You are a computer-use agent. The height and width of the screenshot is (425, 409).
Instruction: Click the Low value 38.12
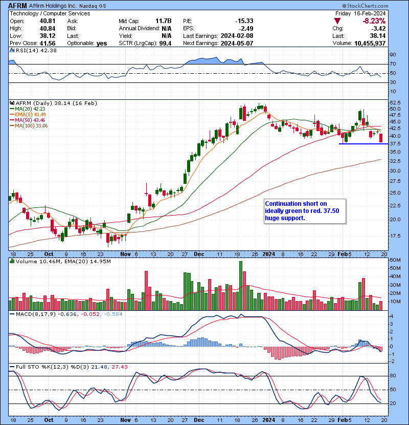pos(48,36)
